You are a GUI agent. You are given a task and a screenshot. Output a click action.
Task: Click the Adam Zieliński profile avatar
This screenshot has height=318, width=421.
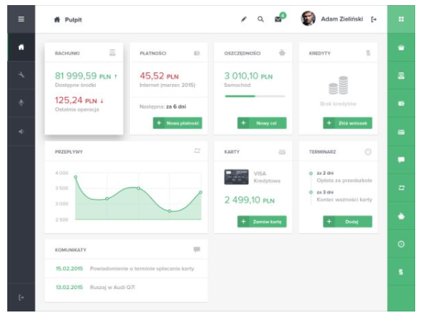pos(308,19)
